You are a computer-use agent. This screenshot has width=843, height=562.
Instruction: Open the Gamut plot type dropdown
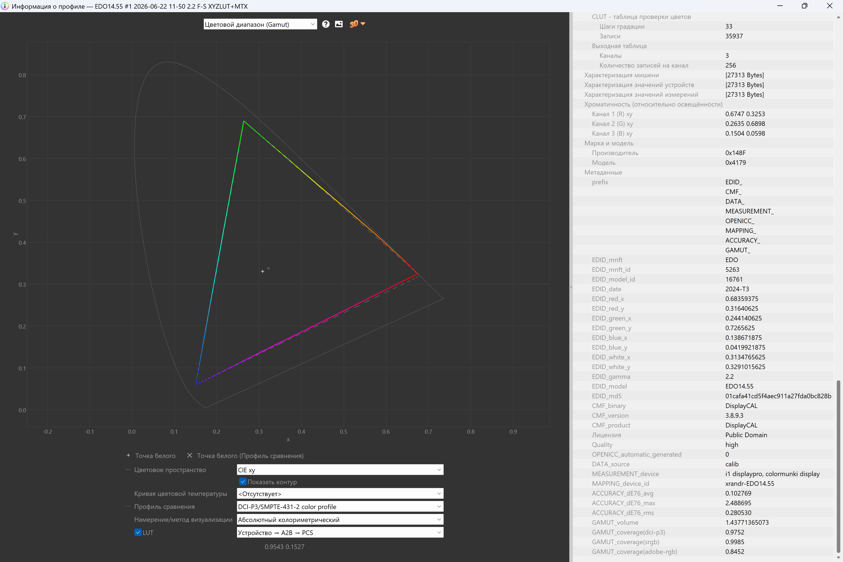[260, 24]
